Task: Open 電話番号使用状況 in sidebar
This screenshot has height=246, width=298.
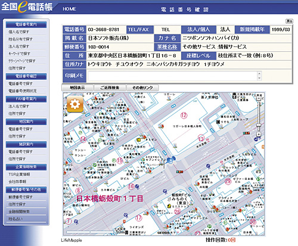Action: pos(22,91)
